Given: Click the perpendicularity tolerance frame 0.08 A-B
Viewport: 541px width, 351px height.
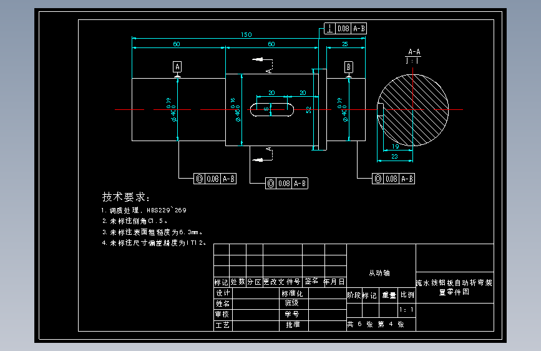Looking at the screenshot, I should [x=345, y=29].
